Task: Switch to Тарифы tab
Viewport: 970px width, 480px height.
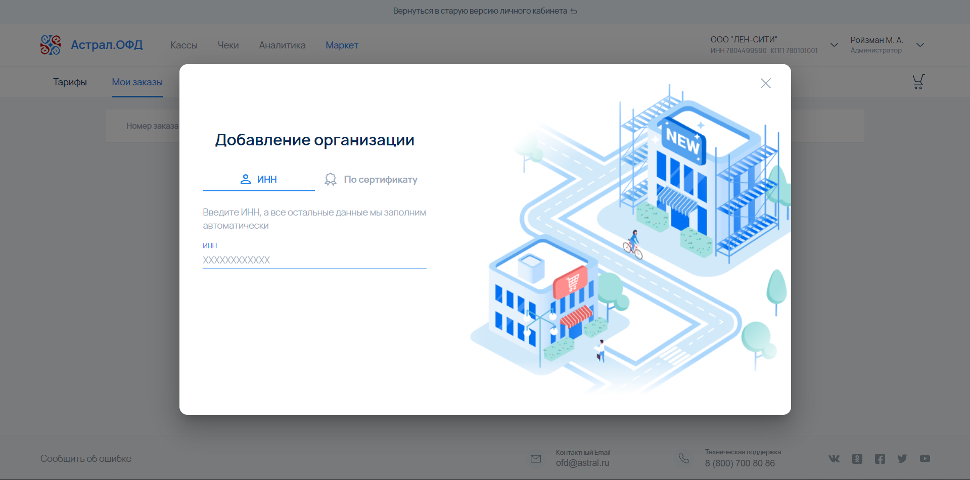Action: [x=70, y=82]
